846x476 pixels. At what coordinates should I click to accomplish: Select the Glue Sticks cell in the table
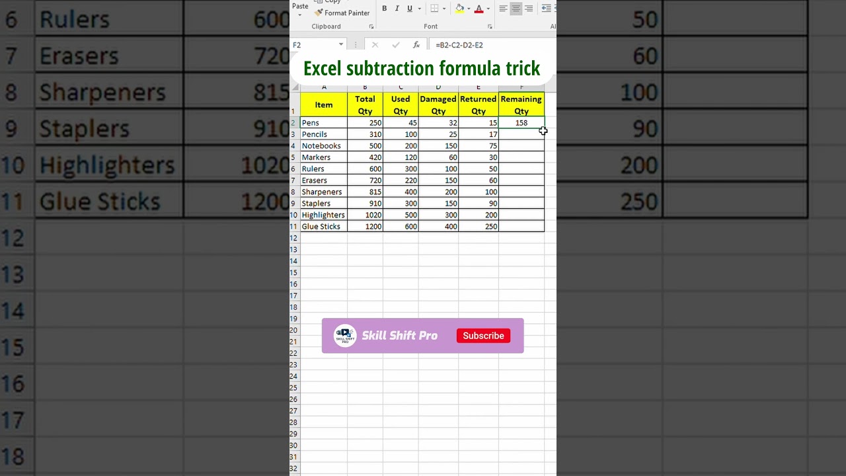pyautogui.click(x=324, y=226)
